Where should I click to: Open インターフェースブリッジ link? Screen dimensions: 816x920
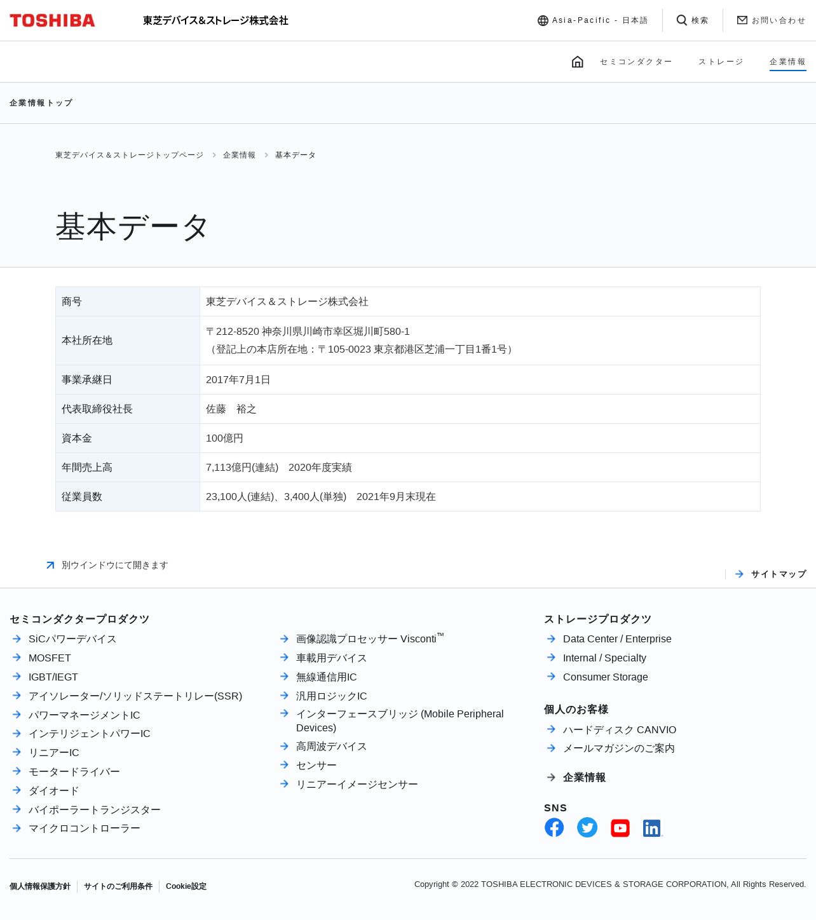click(400, 720)
